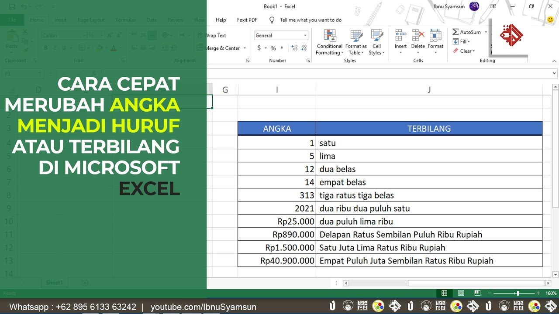
Task: Select the TERBILANG header cell
Action: tap(429, 129)
